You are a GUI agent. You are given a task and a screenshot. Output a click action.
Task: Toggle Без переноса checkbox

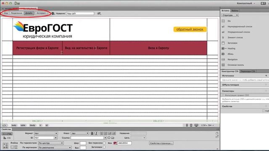[104, 143]
